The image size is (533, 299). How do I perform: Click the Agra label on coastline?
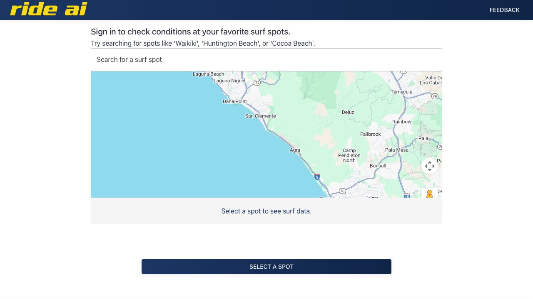[295, 150]
